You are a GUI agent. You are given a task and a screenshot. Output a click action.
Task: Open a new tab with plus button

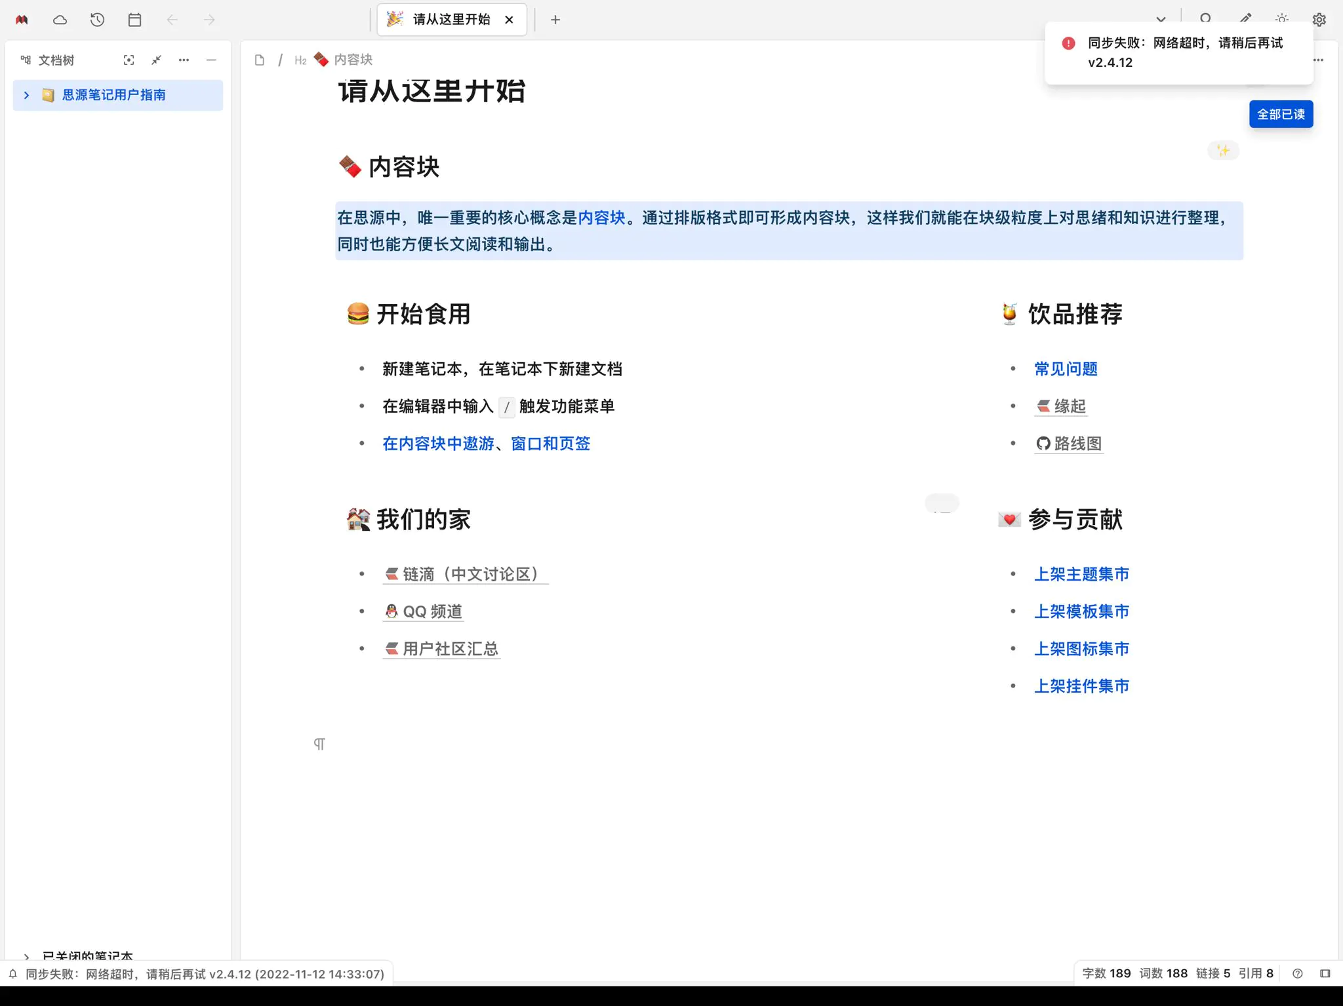(x=555, y=20)
